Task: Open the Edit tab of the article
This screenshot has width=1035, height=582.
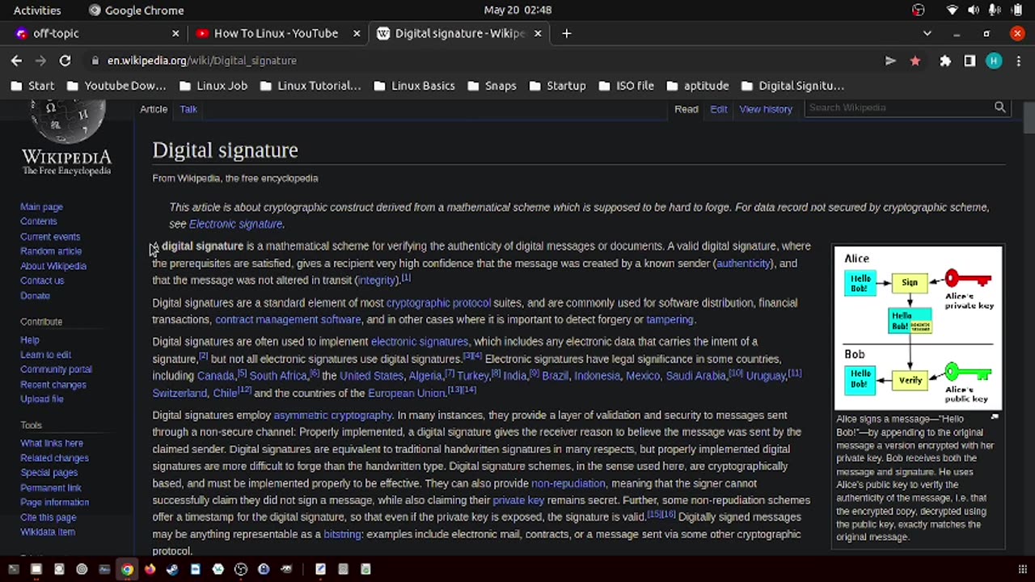Action: pyautogui.click(x=719, y=109)
